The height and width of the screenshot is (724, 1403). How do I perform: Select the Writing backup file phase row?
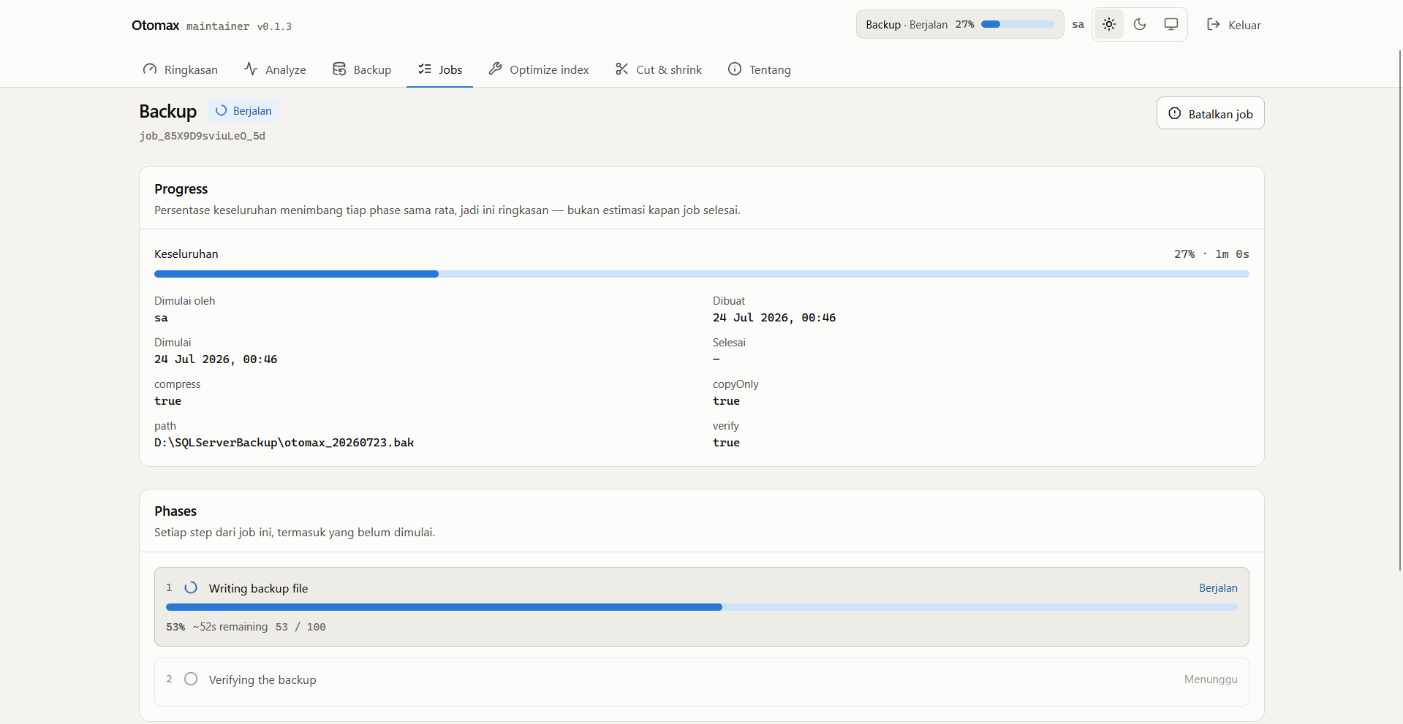tap(702, 606)
